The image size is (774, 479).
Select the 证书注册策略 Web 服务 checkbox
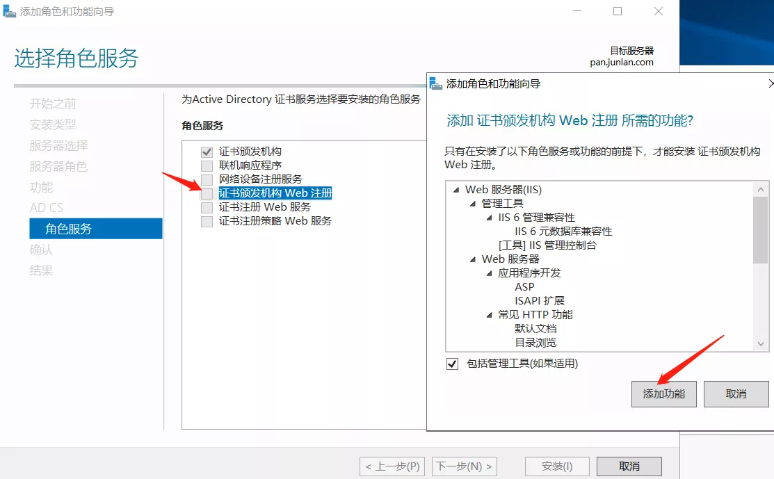207,221
